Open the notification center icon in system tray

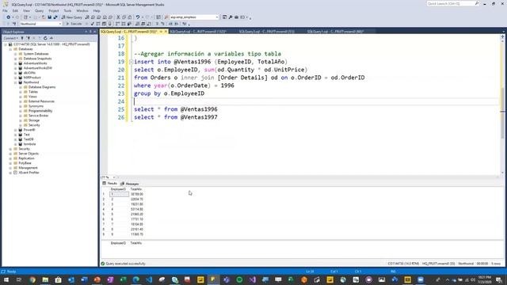(499, 279)
